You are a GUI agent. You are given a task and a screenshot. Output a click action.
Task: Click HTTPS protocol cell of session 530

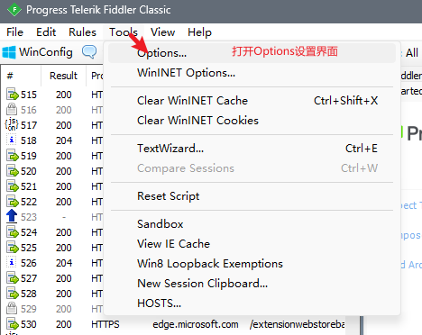click(105, 324)
